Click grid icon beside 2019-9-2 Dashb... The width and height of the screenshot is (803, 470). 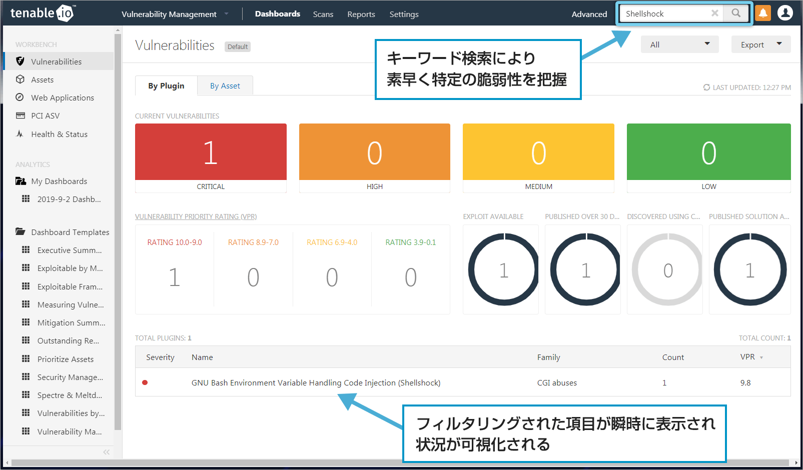point(26,198)
